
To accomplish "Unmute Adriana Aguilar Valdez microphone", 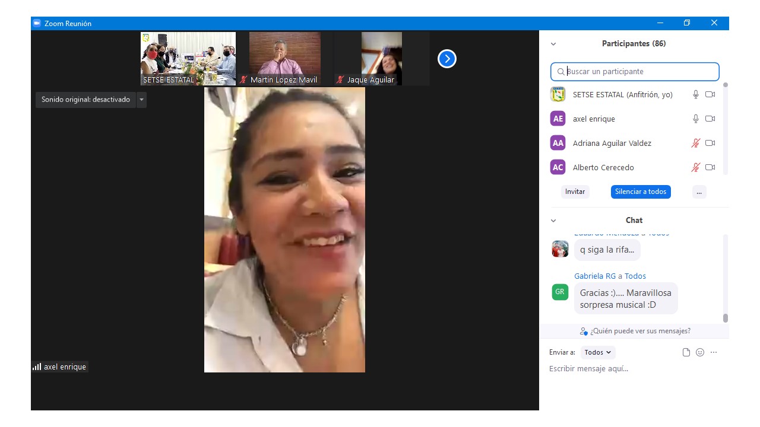I will click(x=696, y=143).
